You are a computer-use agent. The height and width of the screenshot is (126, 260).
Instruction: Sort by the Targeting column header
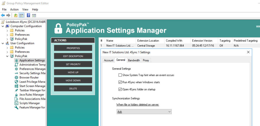coord(225,41)
